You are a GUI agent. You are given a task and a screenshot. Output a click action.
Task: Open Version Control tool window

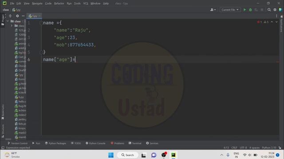point(18,143)
